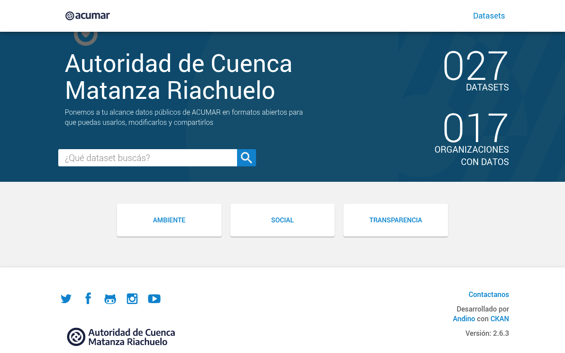Follow the CKAN link in footer
This screenshot has width=565, height=353.
tap(500, 319)
